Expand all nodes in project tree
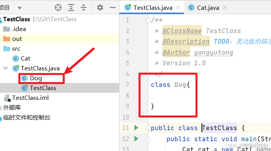 [x=71, y=7]
